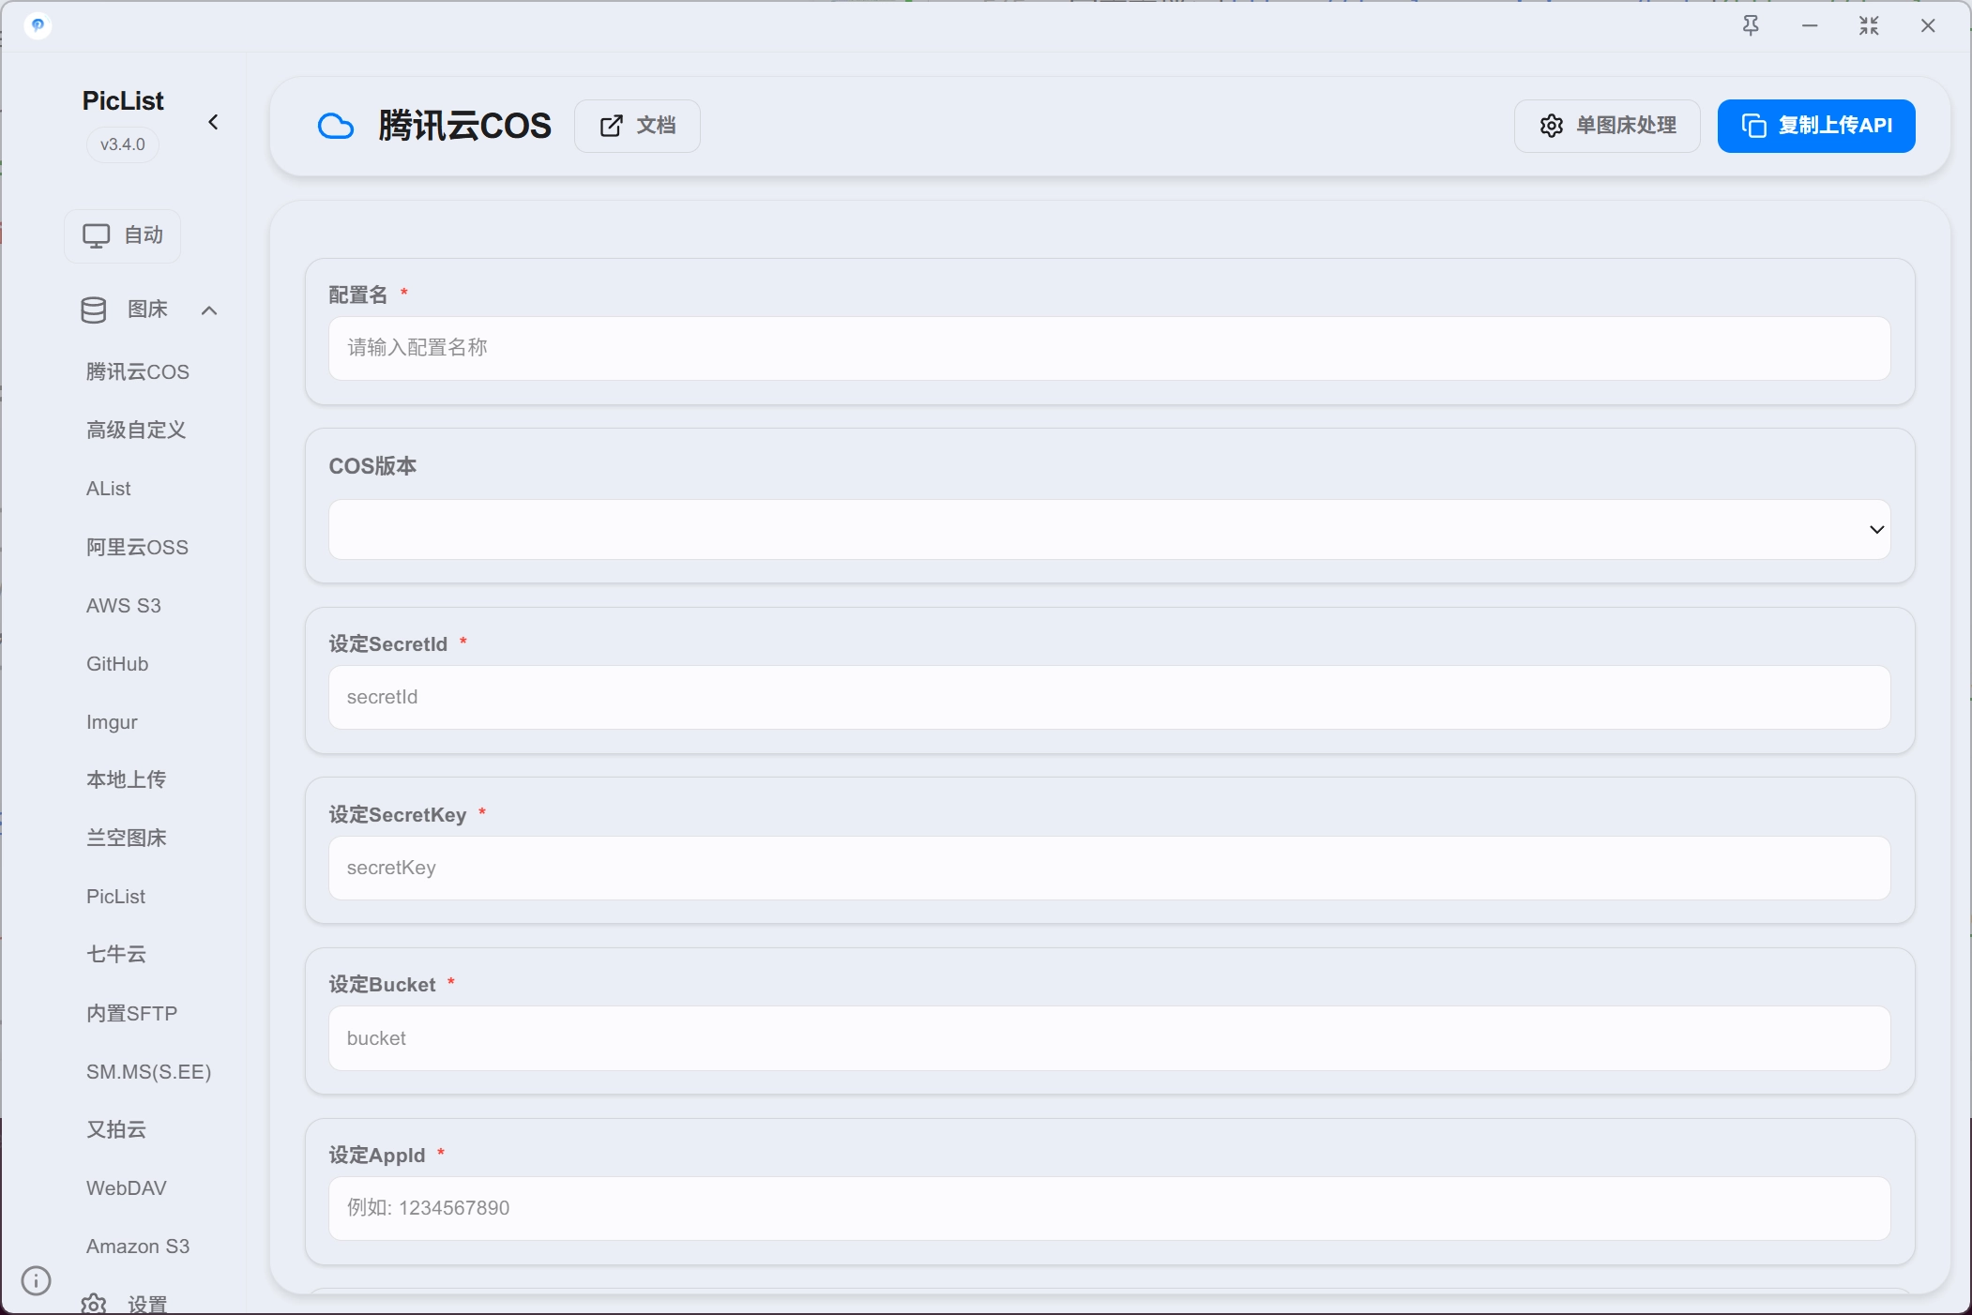Select 本地上传 in the sidebar
This screenshot has width=1972, height=1315.
[x=126, y=779]
